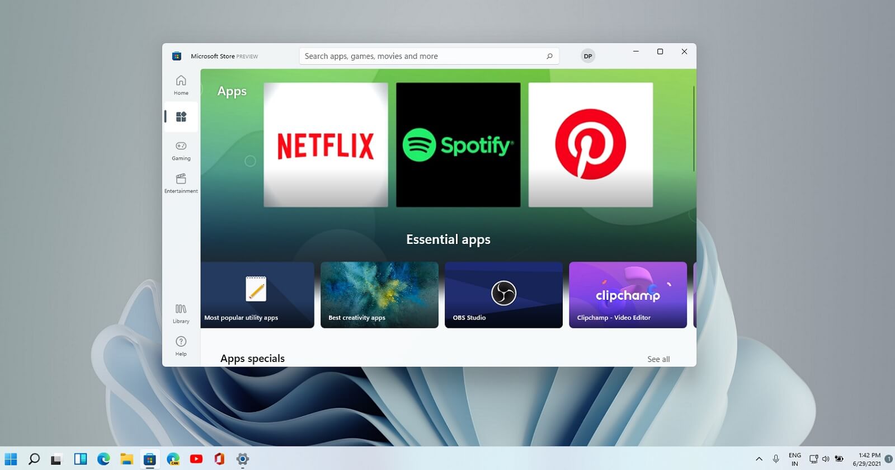This screenshot has width=895, height=470.
Task: Open the Gaming section
Action: [x=181, y=151]
